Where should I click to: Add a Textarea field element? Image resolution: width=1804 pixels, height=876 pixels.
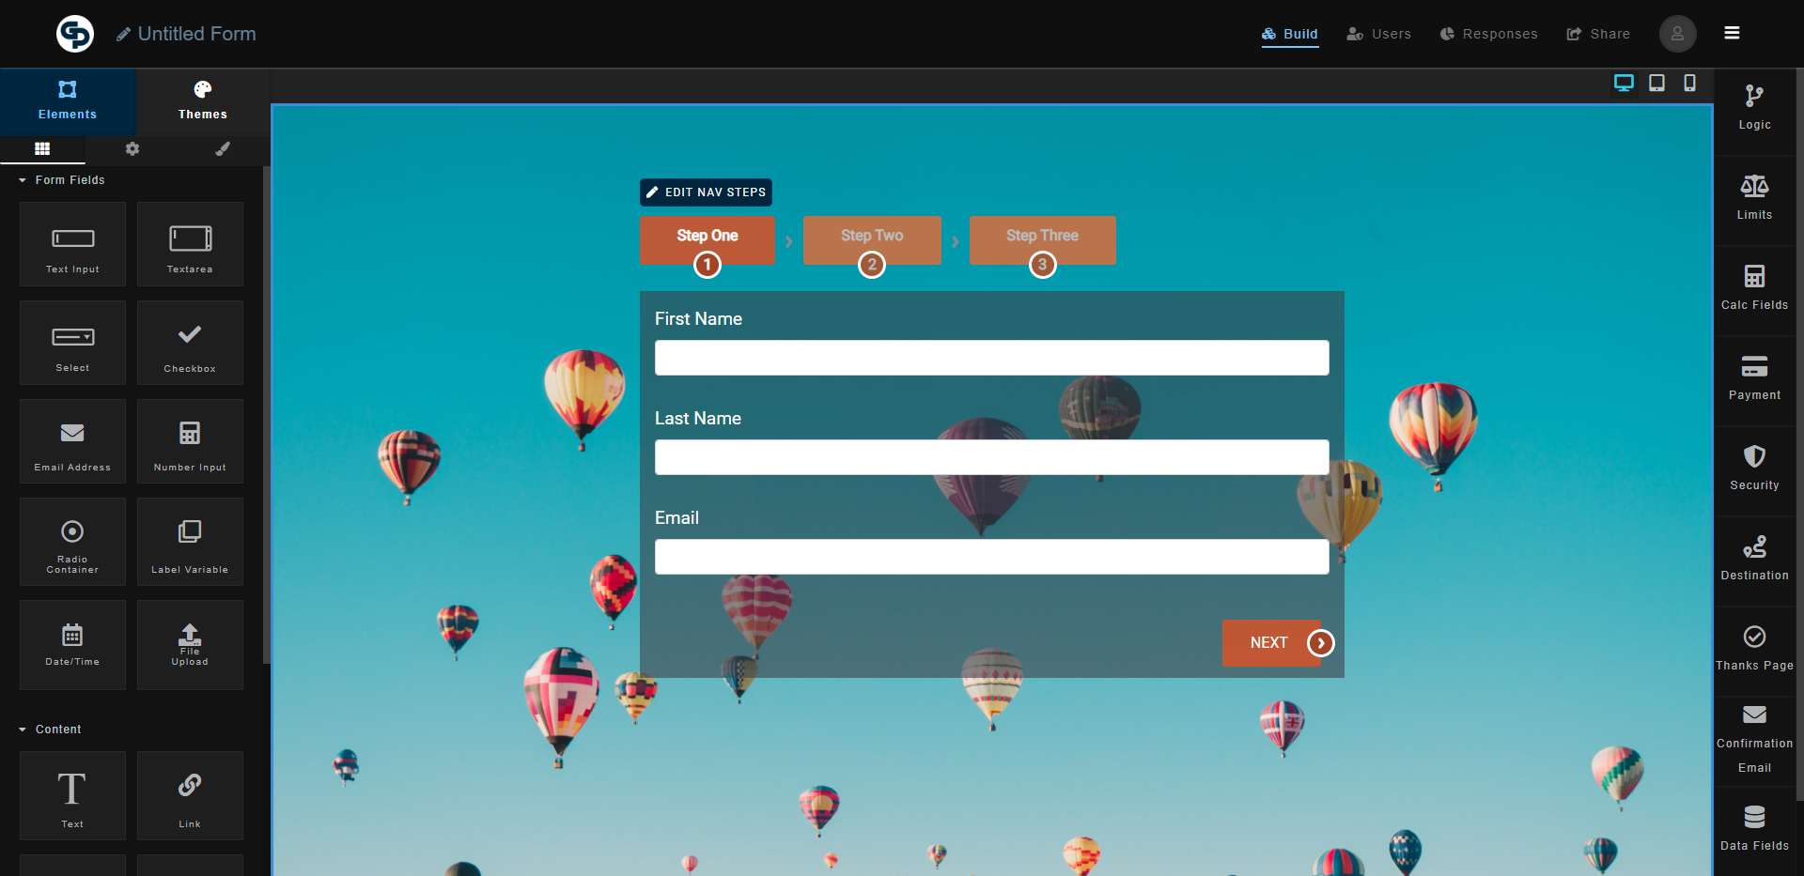point(190,244)
